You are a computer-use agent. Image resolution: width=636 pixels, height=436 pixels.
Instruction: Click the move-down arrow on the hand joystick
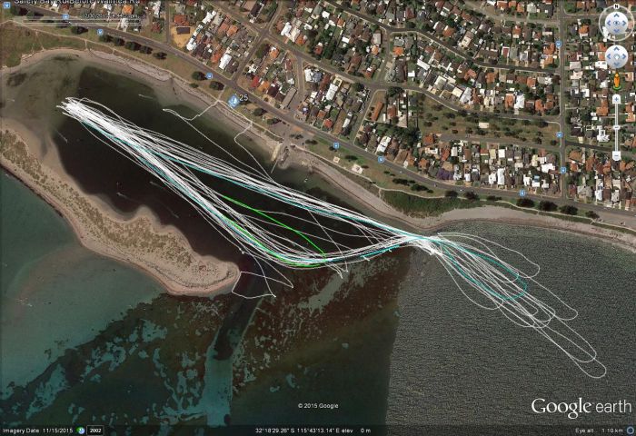click(617, 65)
